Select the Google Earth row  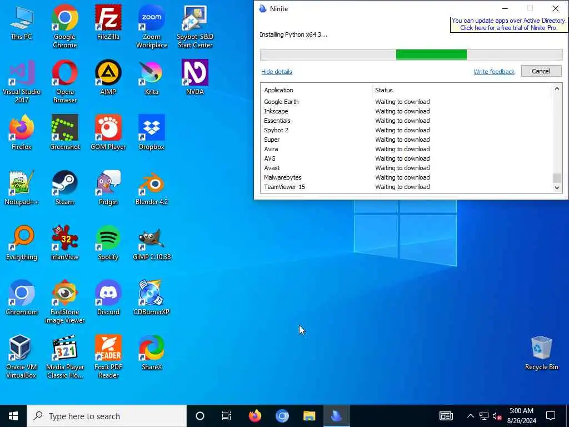(x=406, y=102)
